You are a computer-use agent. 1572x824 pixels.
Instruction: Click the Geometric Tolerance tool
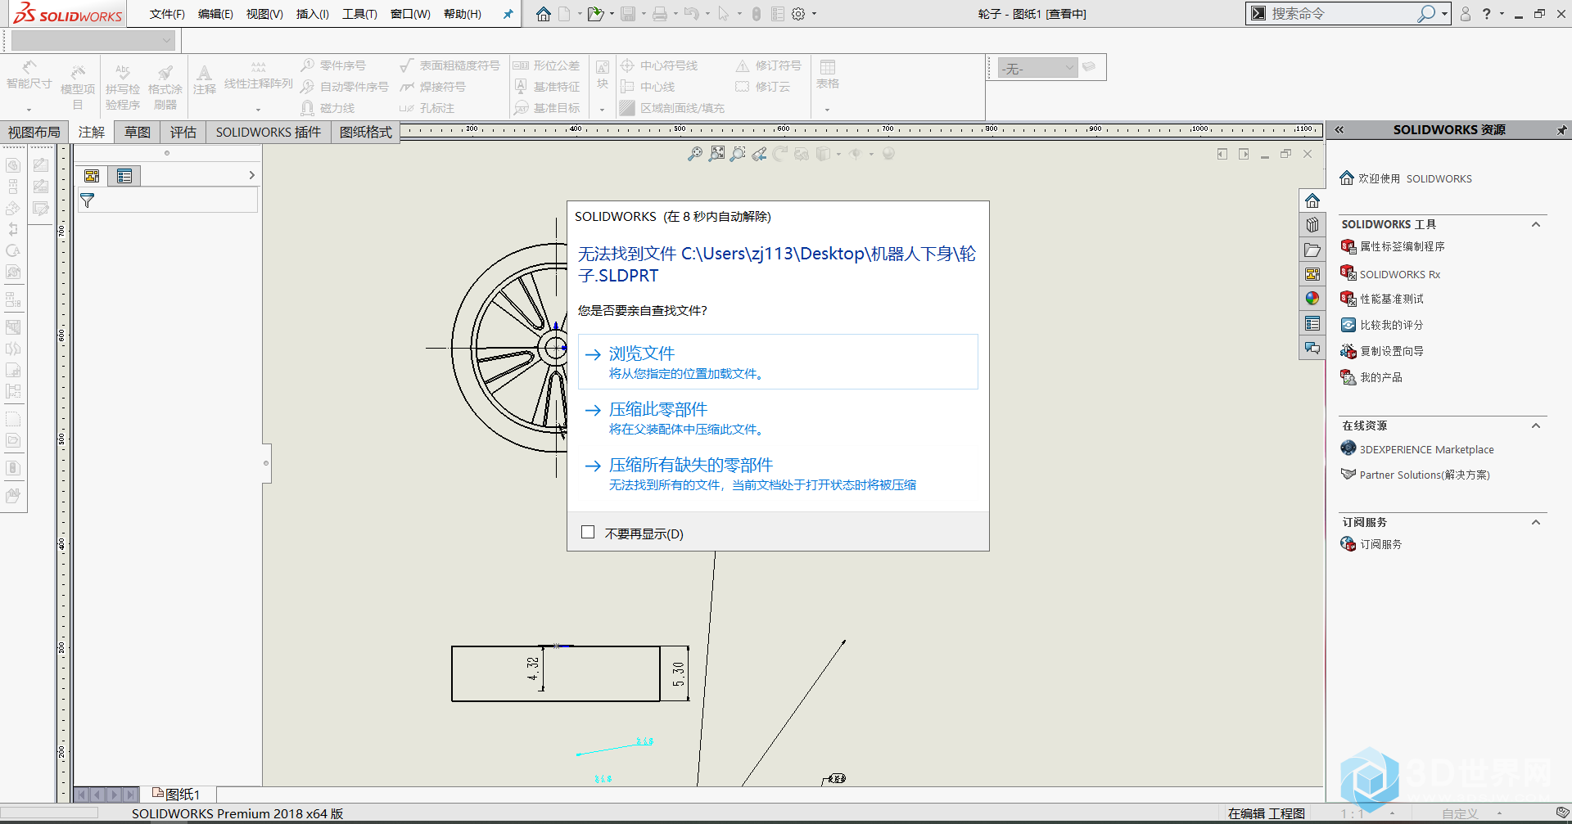[x=546, y=65]
